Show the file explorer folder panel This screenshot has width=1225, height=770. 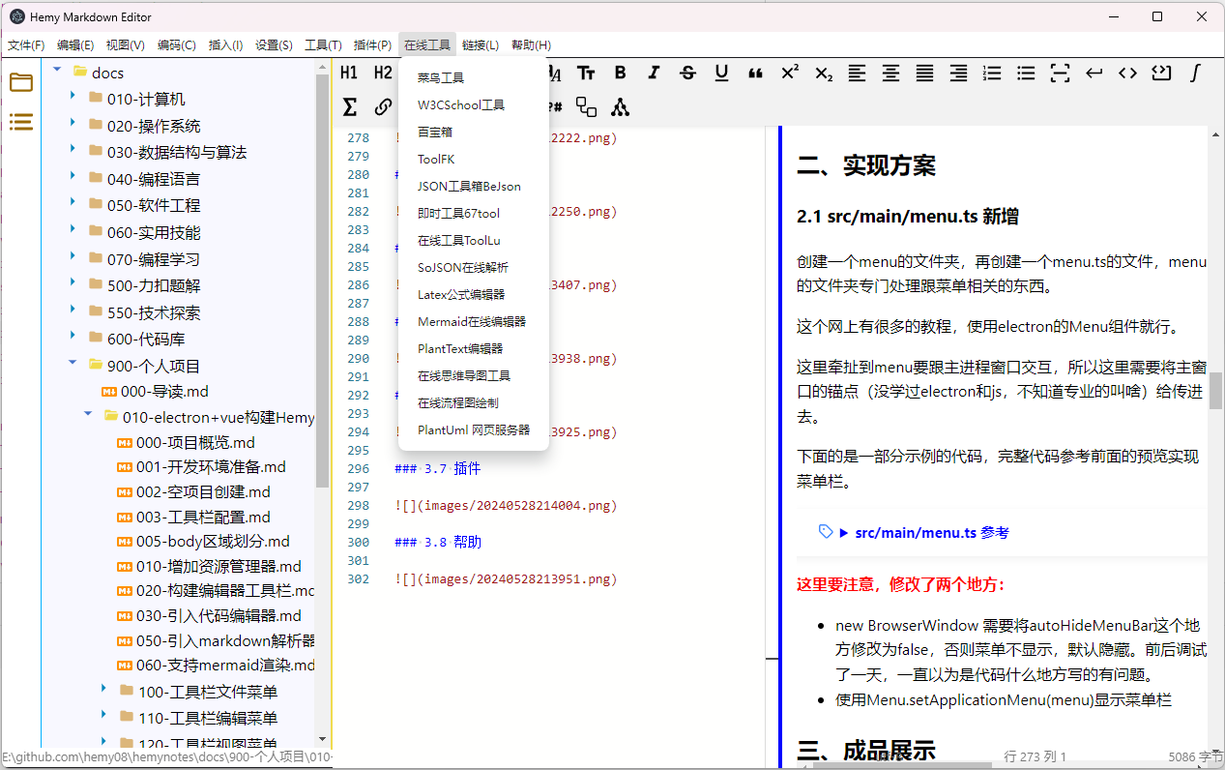(x=21, y=82)
